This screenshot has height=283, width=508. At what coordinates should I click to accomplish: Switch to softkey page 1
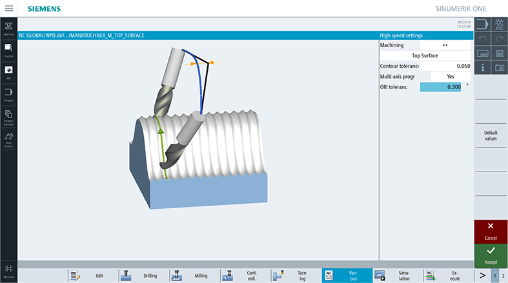coord(494,276)
